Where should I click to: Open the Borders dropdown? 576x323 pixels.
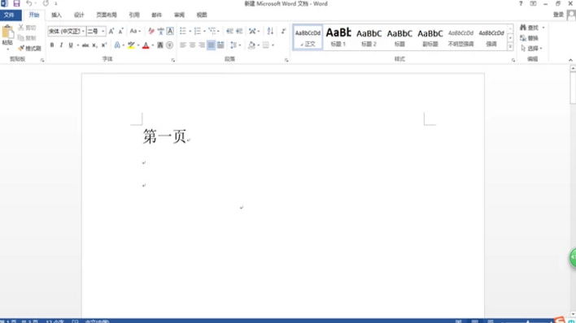[x=273, y=45]
